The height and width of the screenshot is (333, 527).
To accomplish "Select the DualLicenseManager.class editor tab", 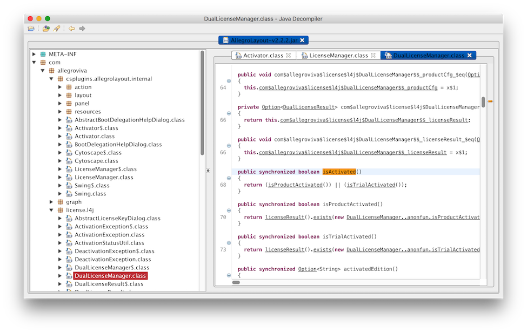I will pos(428,56).
